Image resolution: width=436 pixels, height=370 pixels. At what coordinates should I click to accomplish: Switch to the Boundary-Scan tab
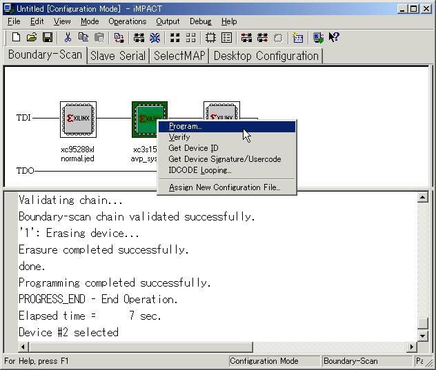pyautogui.click(x=45, y=54)
